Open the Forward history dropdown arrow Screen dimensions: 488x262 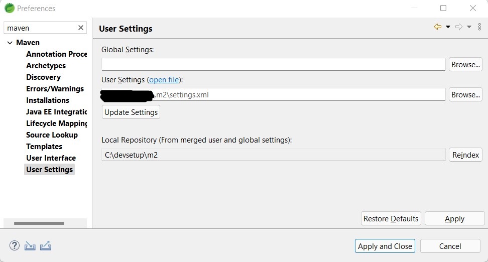[x=469, y=27]
